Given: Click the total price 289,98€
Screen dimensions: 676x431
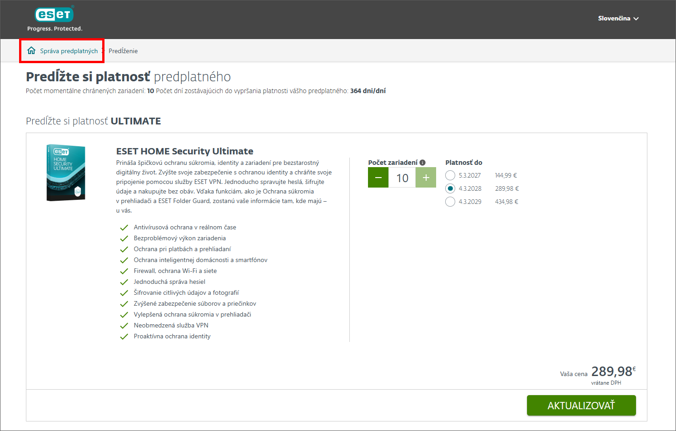Looking at the screenshot, I should point(613,372).
